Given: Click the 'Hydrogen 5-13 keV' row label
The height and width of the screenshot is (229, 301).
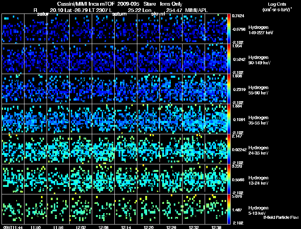Looking at the screenshot, I should pos(258,211).
